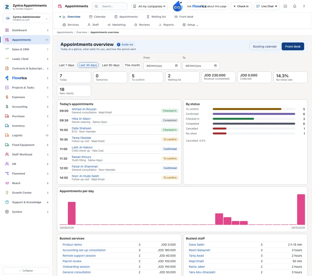Click the Flowrica droplet mascot icon

177,6
